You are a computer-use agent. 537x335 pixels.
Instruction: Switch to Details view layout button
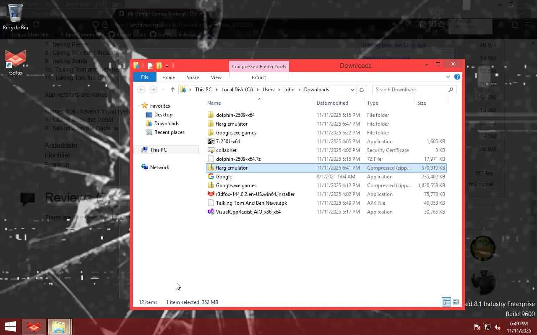pos(446,302)
